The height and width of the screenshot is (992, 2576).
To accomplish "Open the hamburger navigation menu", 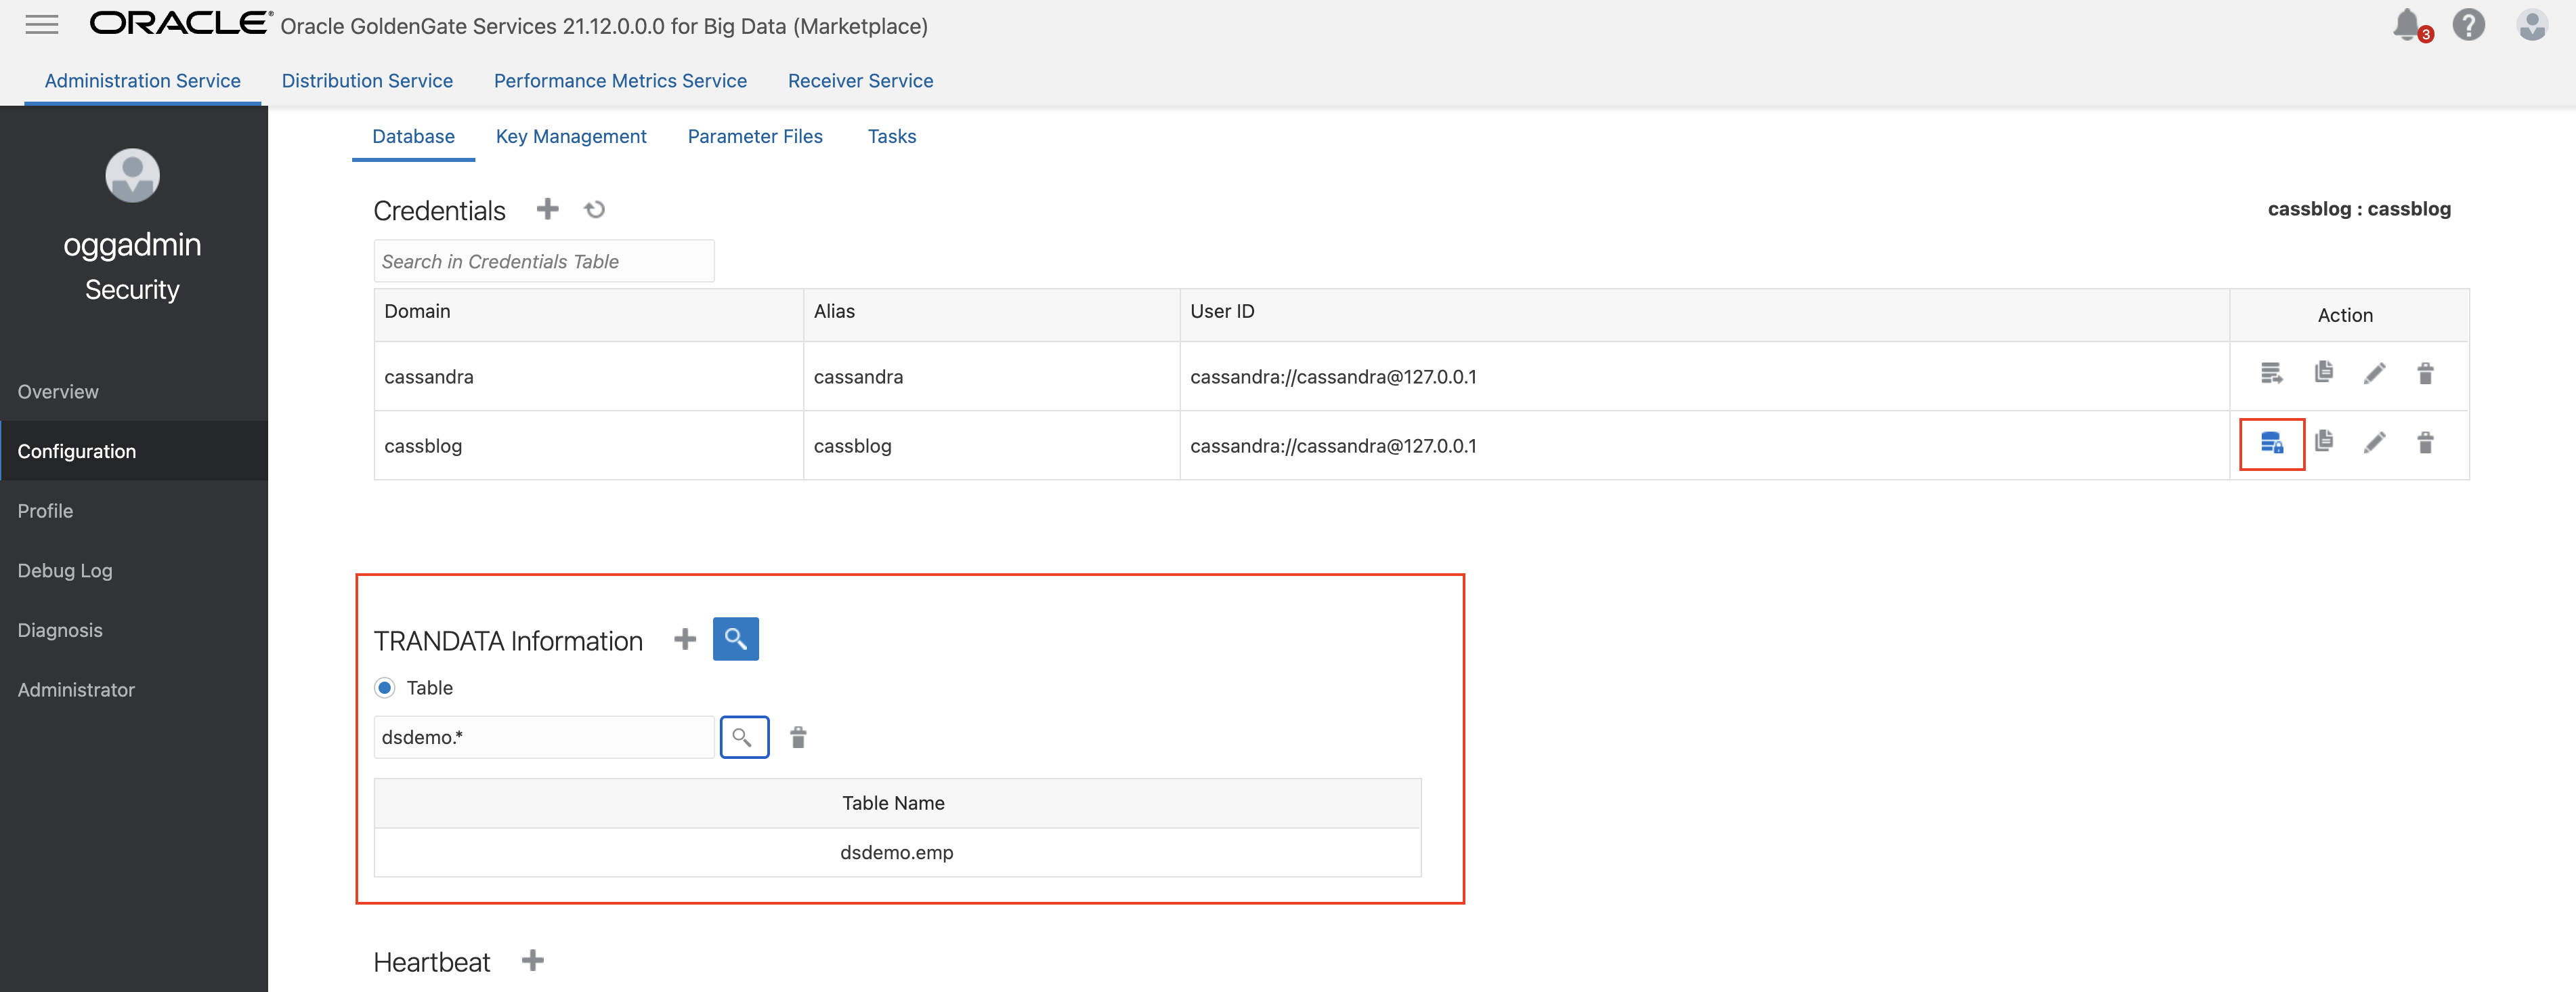I will coord(41,25).
